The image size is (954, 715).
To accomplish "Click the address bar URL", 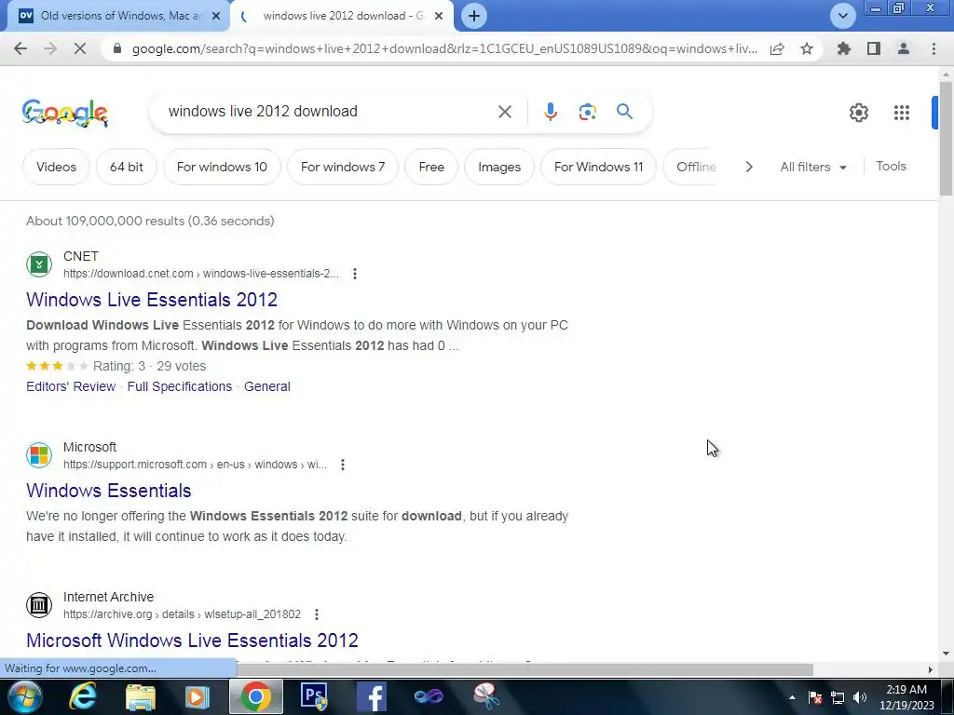I will pyautogui.click(x=444, y=48).
